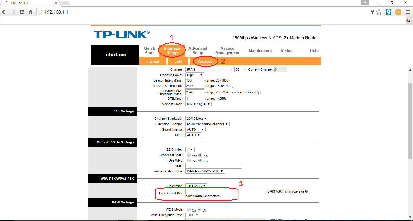Select Yes for Use WPS
The image size is (413, 221).
(189, 161)
